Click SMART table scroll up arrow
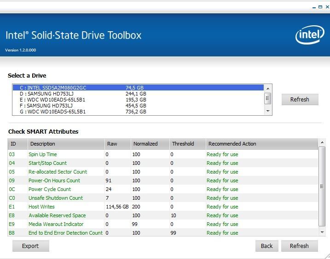Image resolution: width=330 pixels, height=259 pixels. (x=322, y=142)
